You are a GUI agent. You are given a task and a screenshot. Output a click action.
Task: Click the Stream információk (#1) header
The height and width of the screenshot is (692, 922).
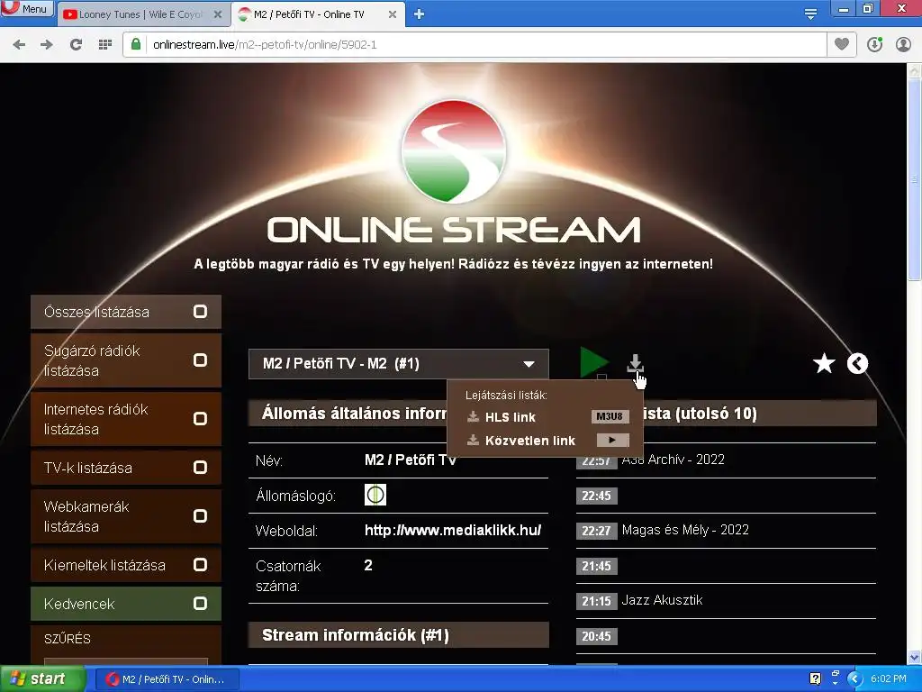click(399, 635)
